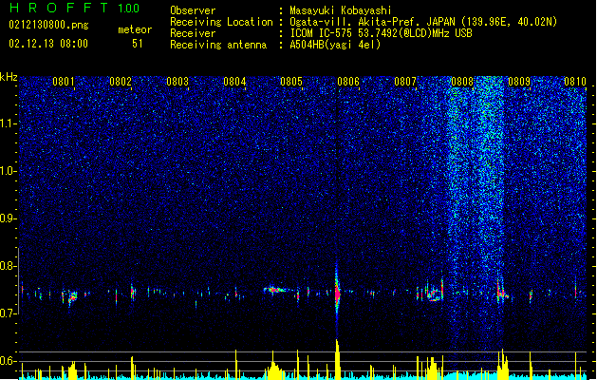Click the 0802 time marker
The image size is (597, 380).
tap(121, 81)
